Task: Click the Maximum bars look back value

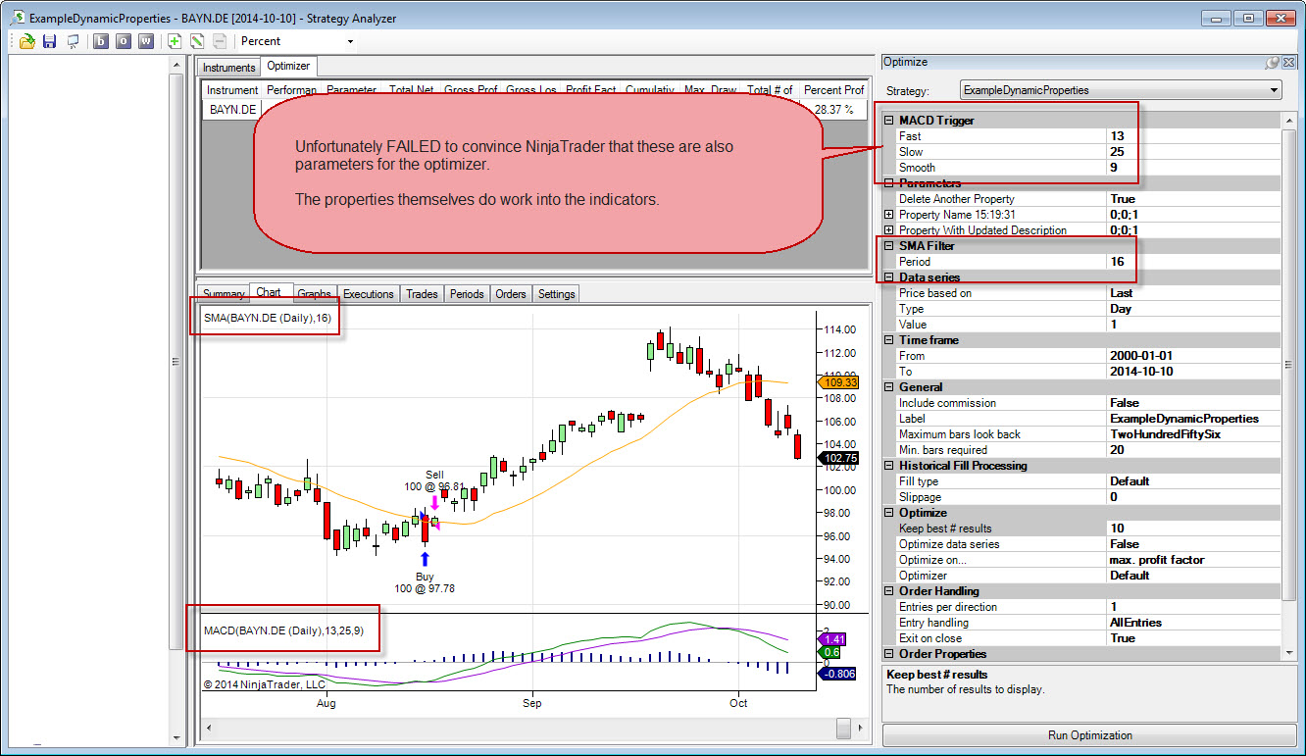Action: coord(1194,434)
